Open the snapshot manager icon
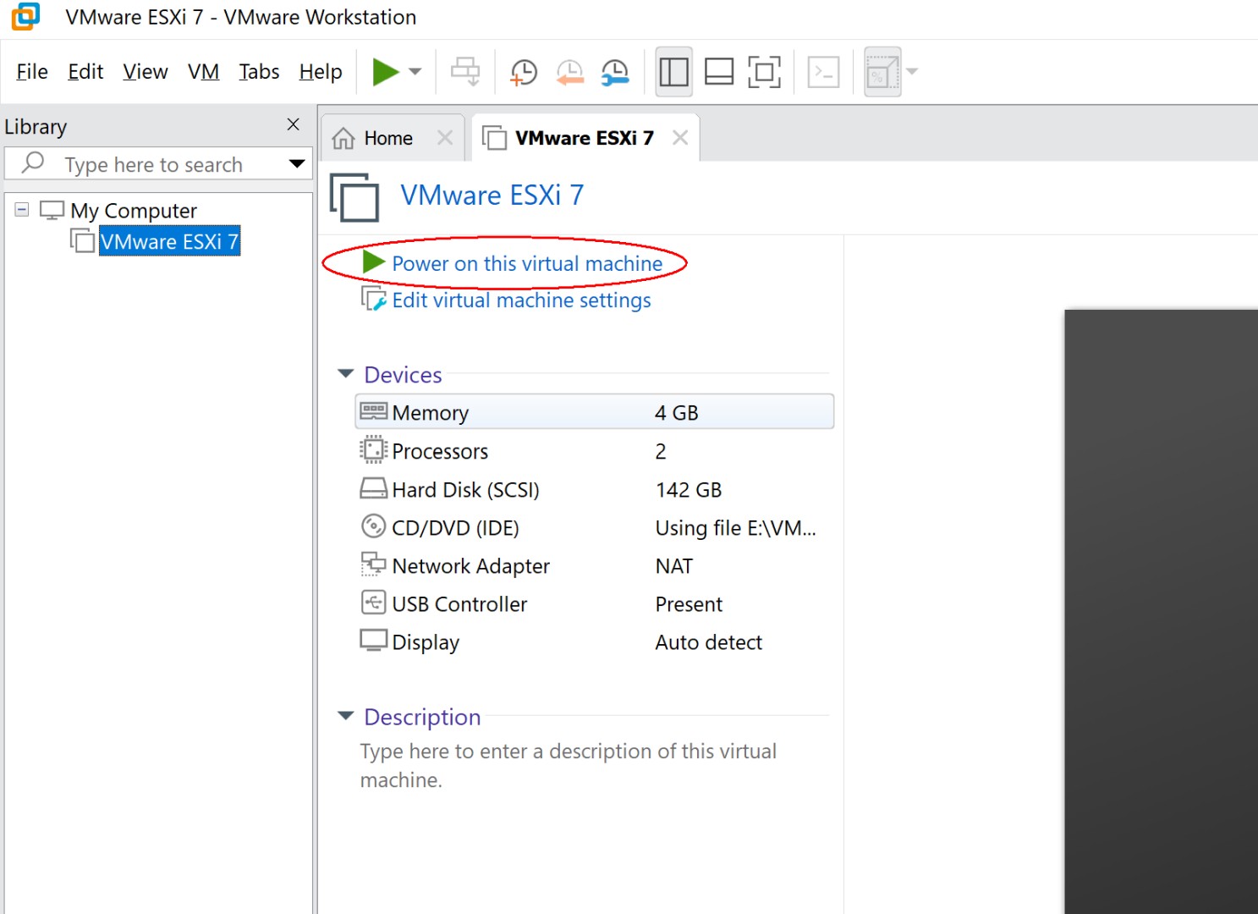 (615, 72)
